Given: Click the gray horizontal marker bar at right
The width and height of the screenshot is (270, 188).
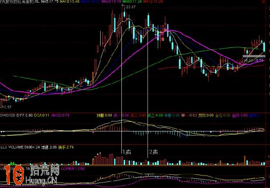Looking at the screenshot, I should point(254,56).
